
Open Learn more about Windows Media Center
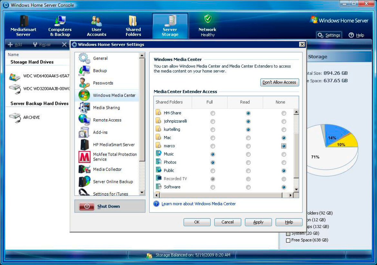point(199,204)
